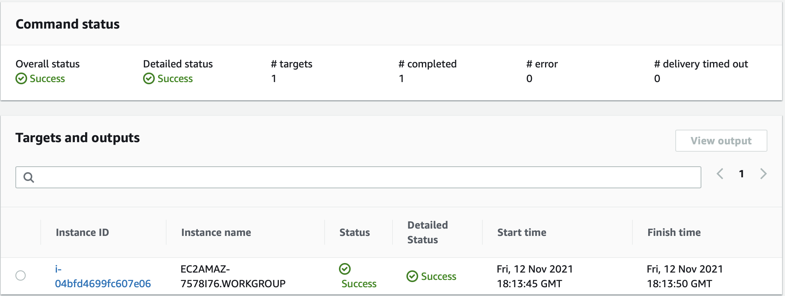
Task: Click the magnifying glass search icon
Action: [x=29, y=177]
